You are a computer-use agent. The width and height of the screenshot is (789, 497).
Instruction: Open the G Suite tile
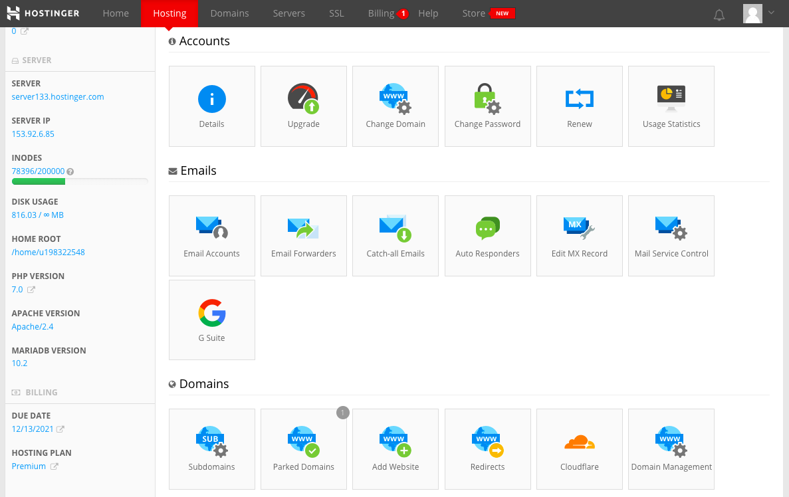[212, 320]
